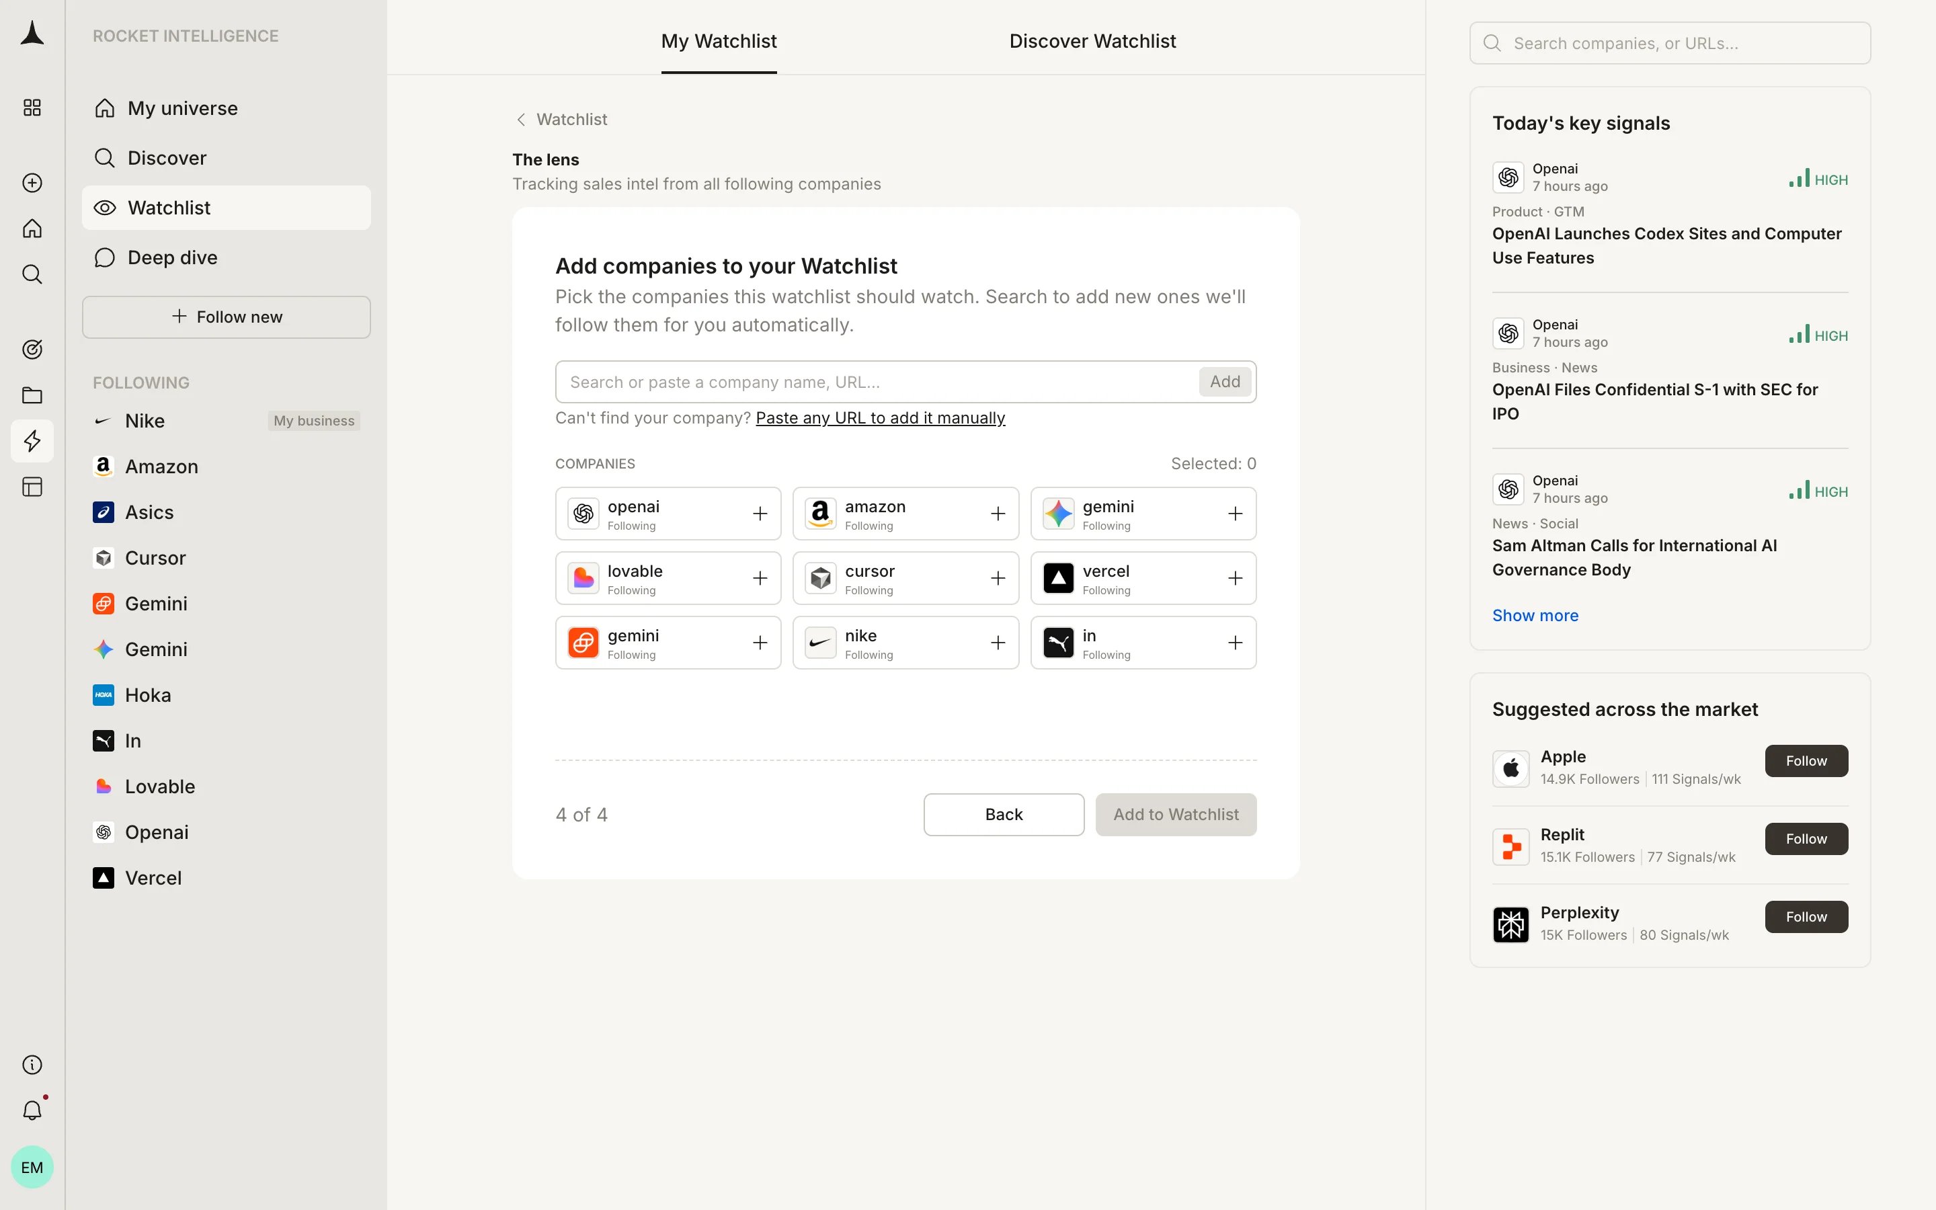
Task: Select the lightning bolt icon in rail
Action: pos(32,440)
